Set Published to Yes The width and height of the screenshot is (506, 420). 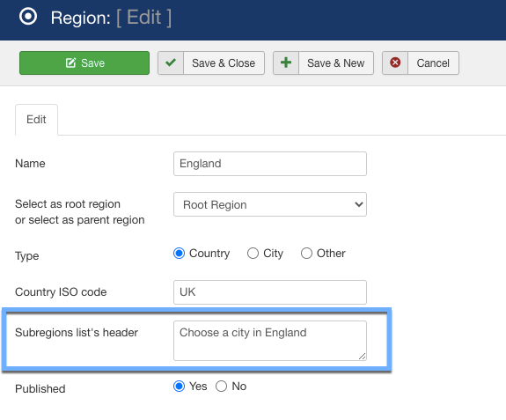point(180,387)
